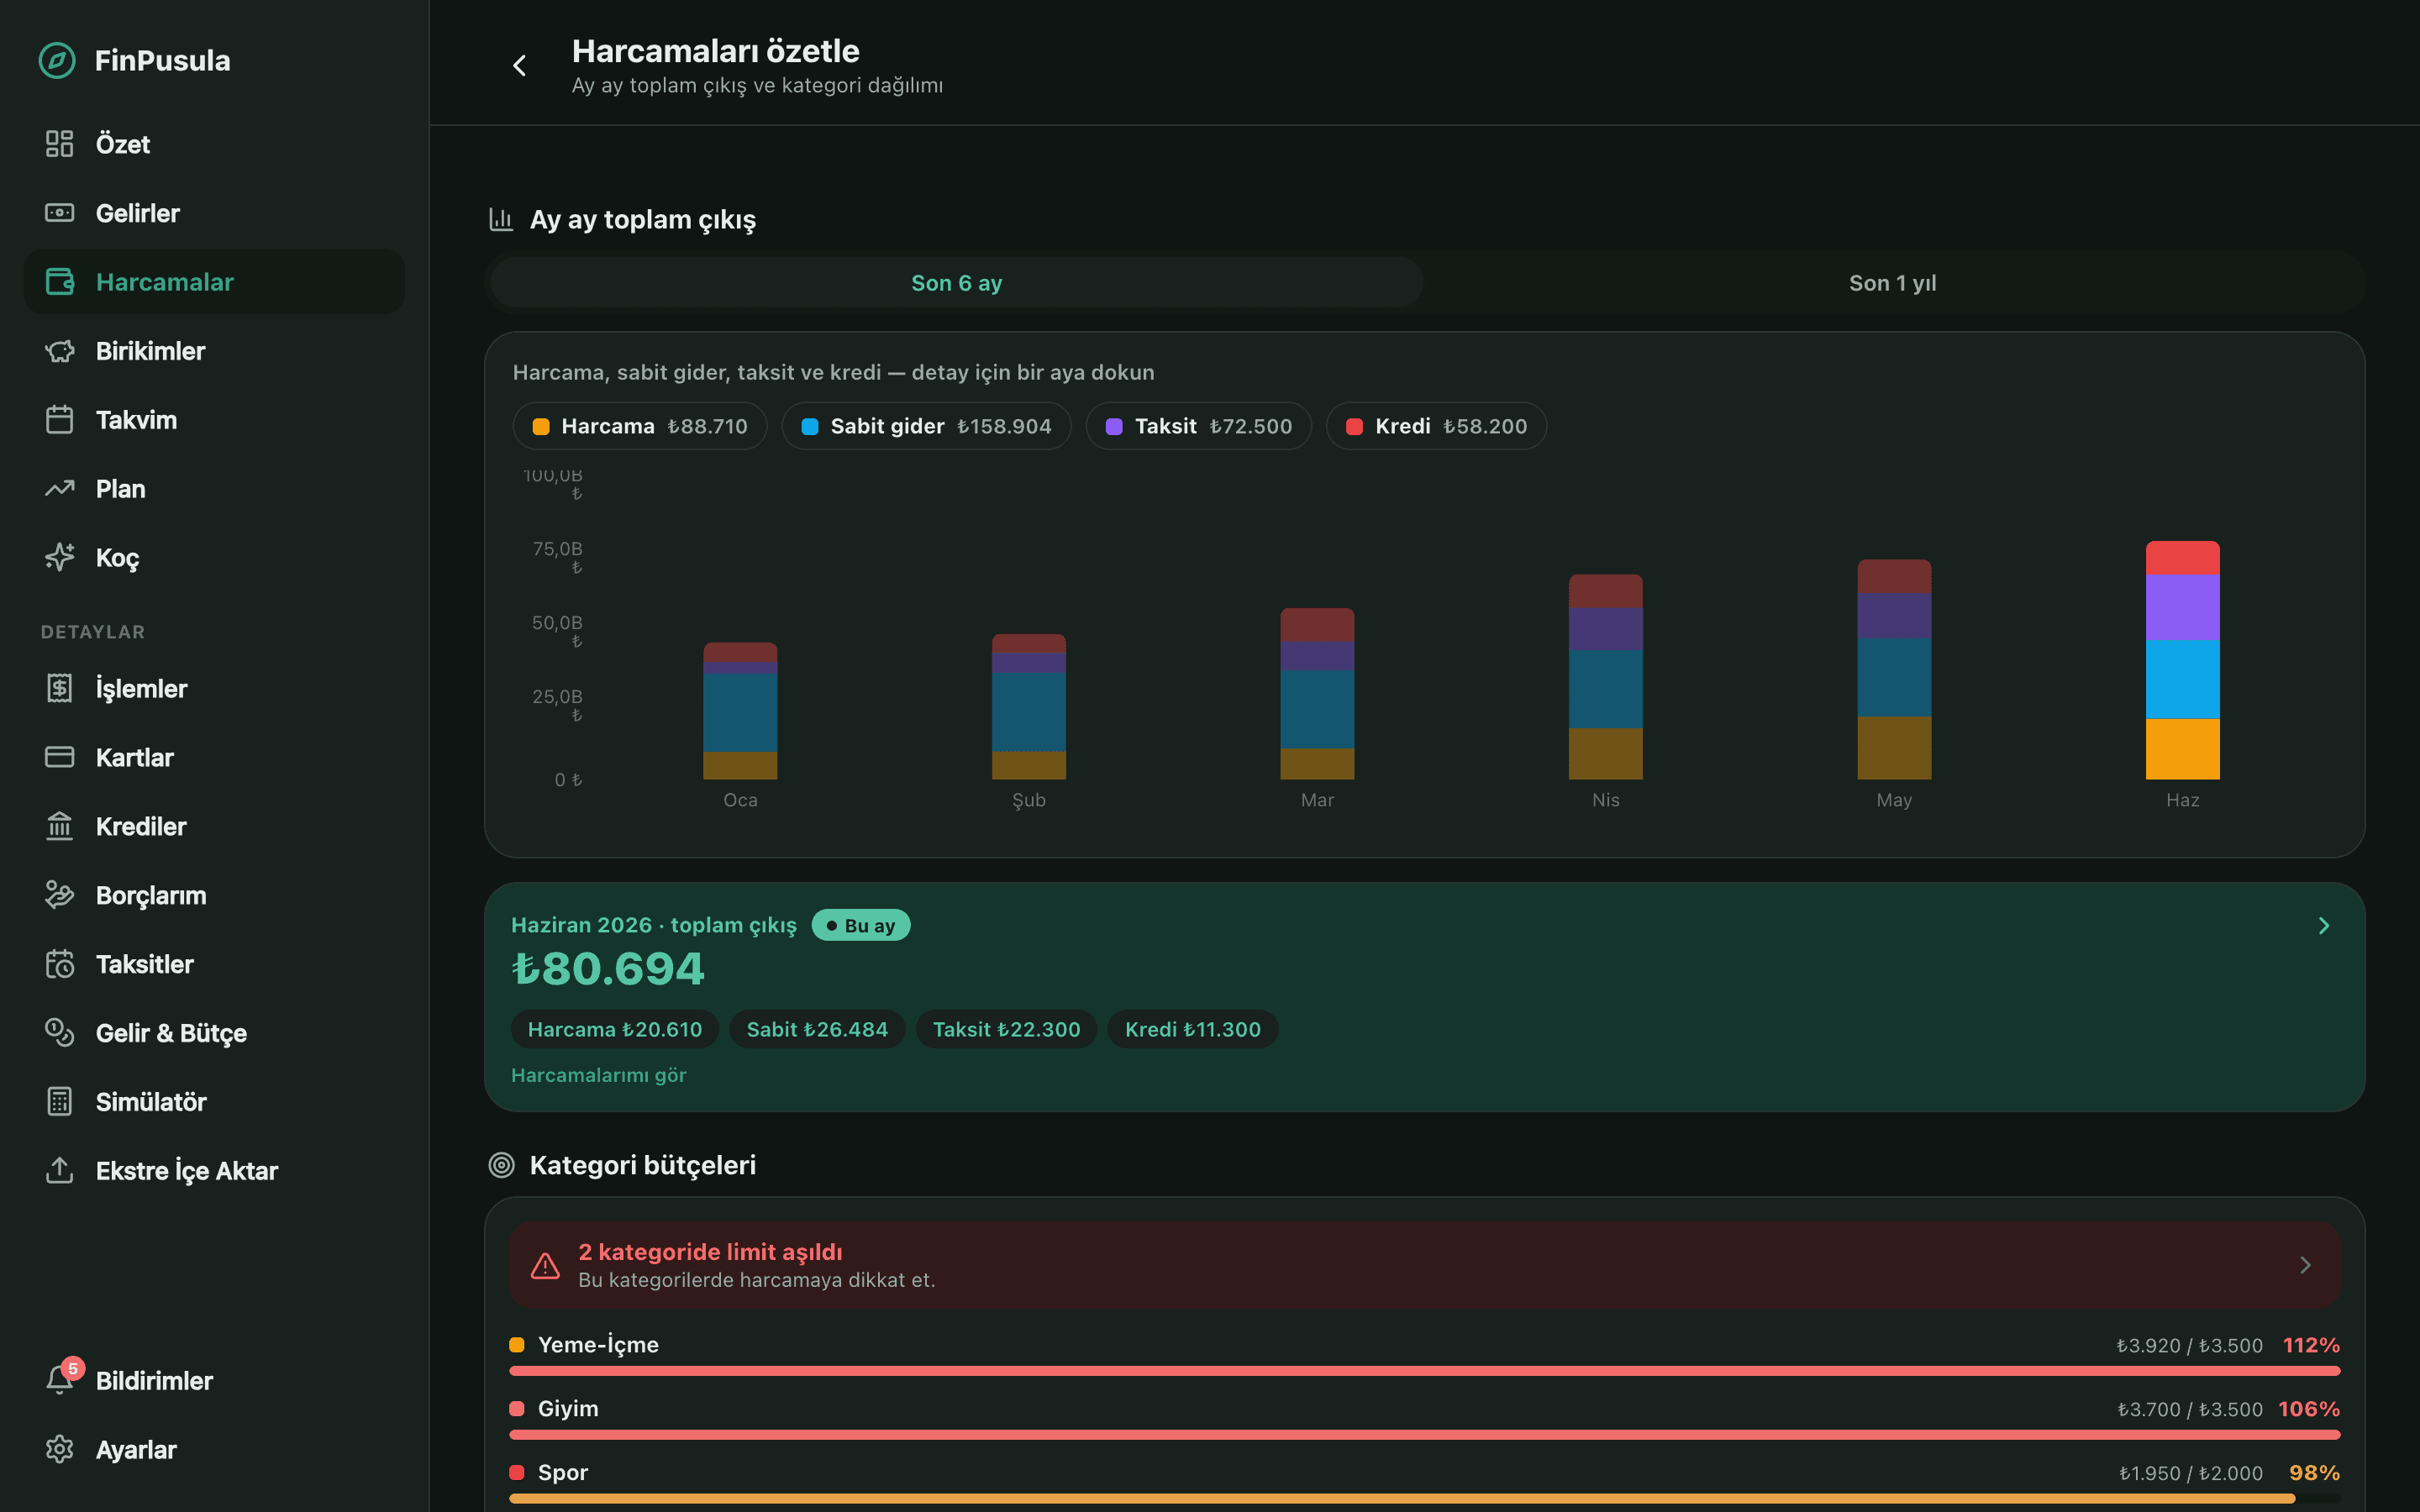Open the Harcamalarımı gör link
The width and height of the screenshot is (2420, 1512).
(x=598, y=1075)
